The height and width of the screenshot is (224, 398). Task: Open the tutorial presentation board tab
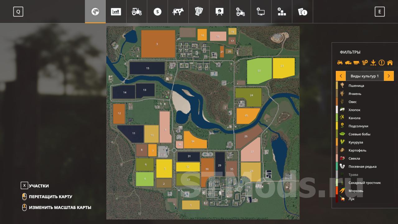tap(220, 12)
